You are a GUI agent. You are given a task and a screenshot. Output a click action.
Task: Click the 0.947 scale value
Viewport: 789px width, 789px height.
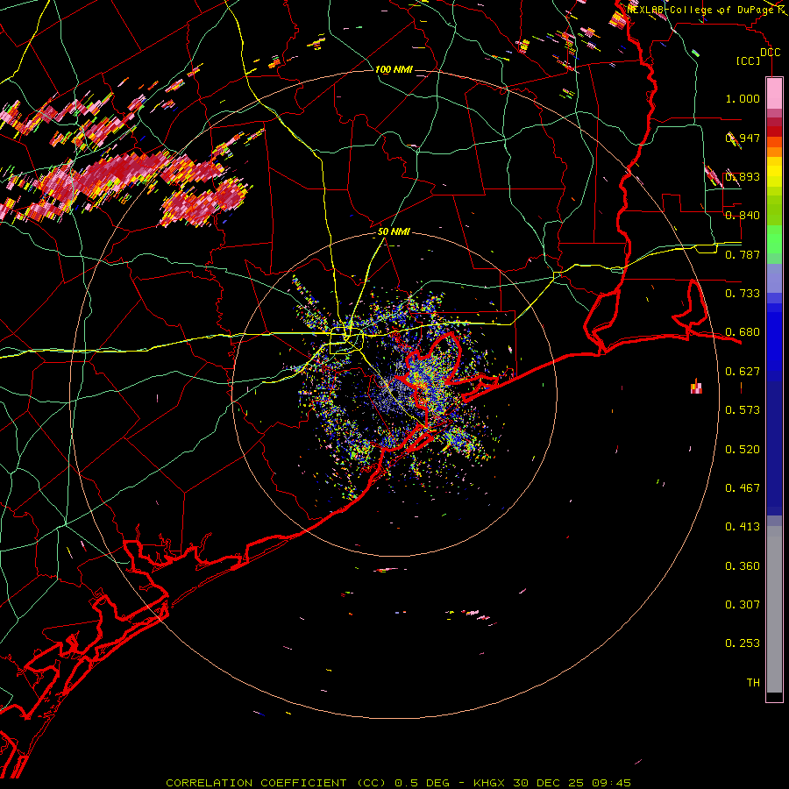tap(743, 138)
